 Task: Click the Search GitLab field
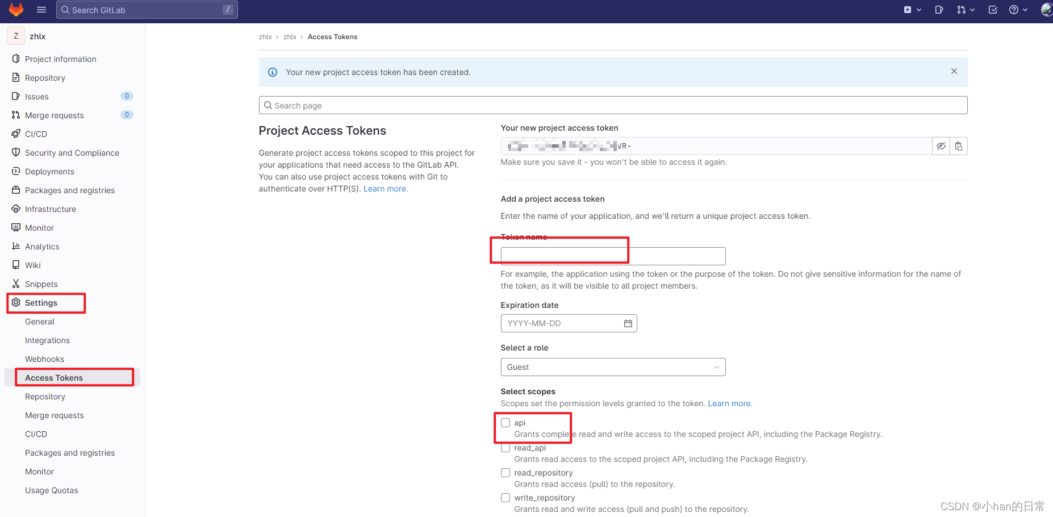click(x=147, y=10)
